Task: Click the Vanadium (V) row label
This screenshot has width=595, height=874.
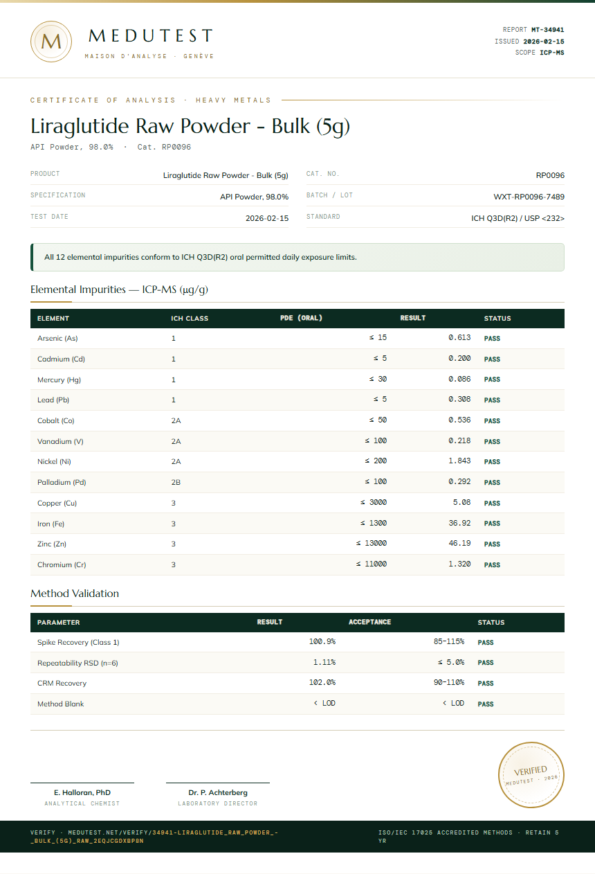Action: pyautogui.click(x=60, y=442)
